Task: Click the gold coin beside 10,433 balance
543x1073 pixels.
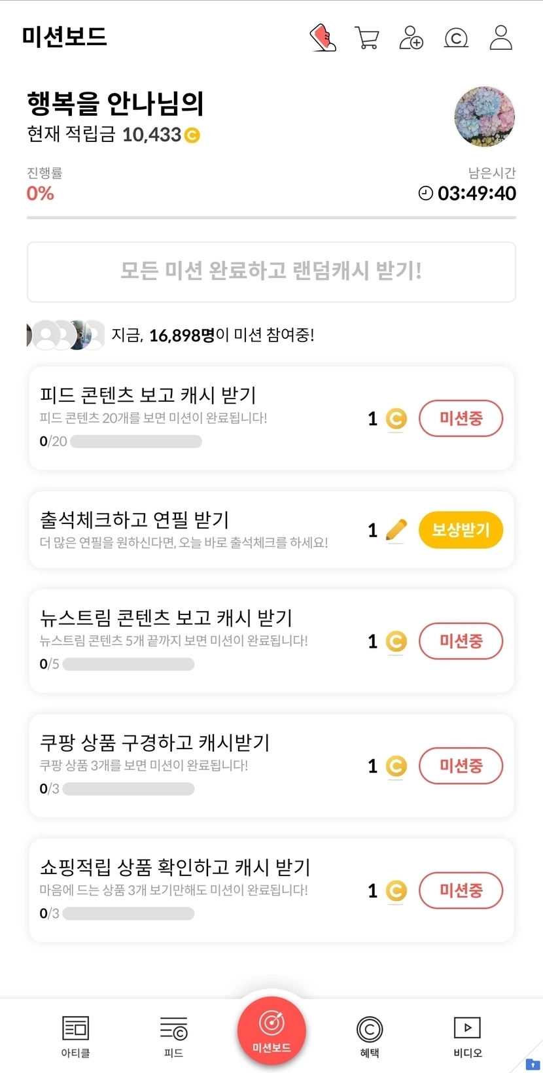Action: pyautogui.click(x=192, y=135)
